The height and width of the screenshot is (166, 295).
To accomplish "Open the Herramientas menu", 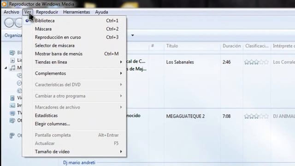I will click(x=77, y=12).
